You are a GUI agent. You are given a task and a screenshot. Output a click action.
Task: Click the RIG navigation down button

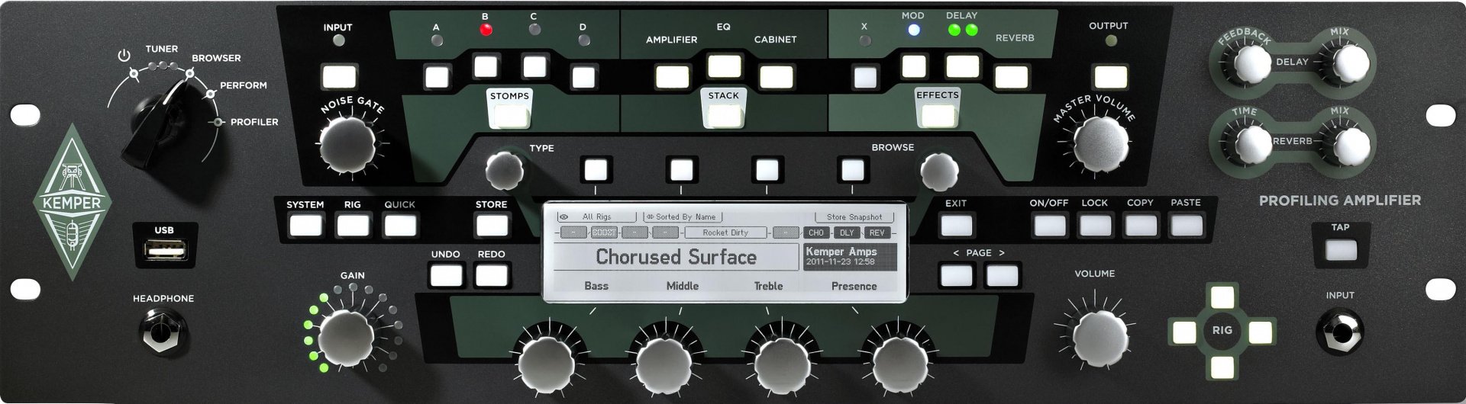pyautogui.click(x=1222, y=368)
